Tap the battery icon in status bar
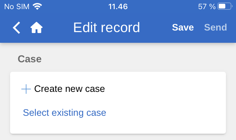Image resolution: width=236 pixels, height=140 pixels. (x=224, y=6)
